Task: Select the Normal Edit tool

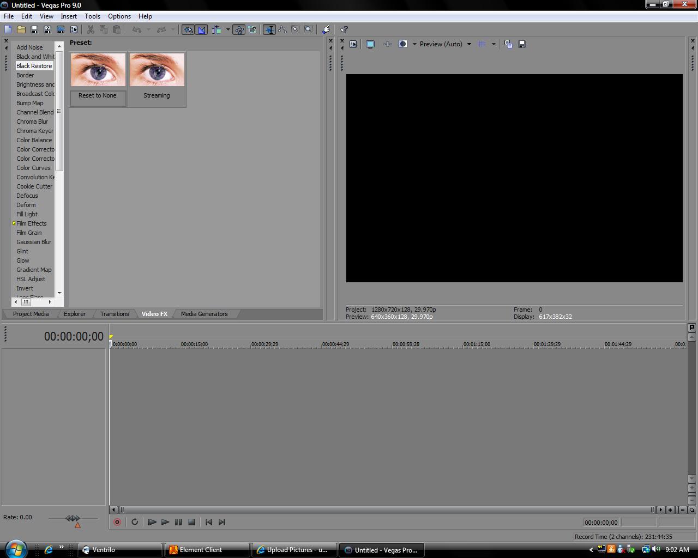Action: [269, 29]
